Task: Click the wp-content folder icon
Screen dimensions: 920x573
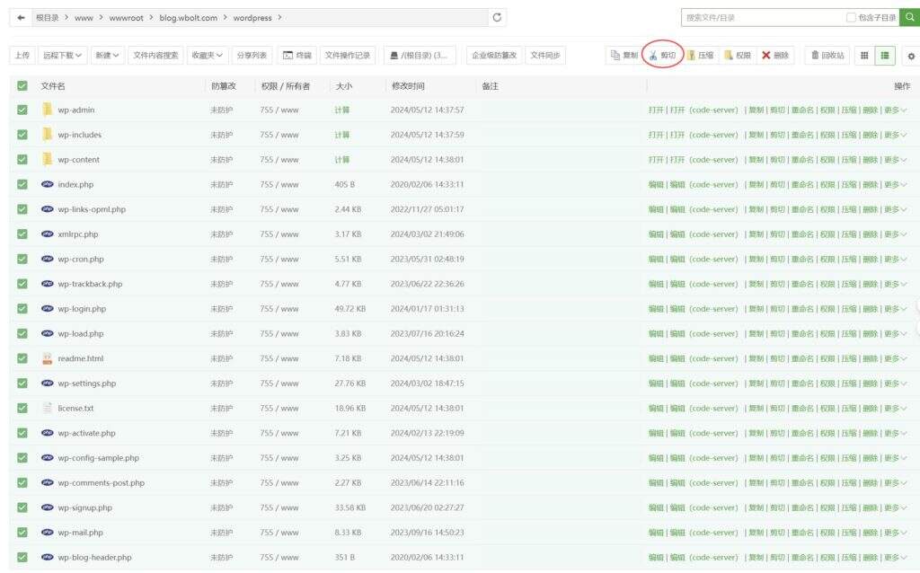Action: pyautogui.click(x=47, y=159)
